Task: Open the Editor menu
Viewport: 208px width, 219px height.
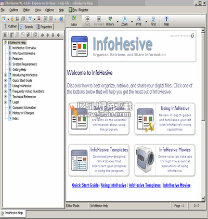Action: point(27,10)
